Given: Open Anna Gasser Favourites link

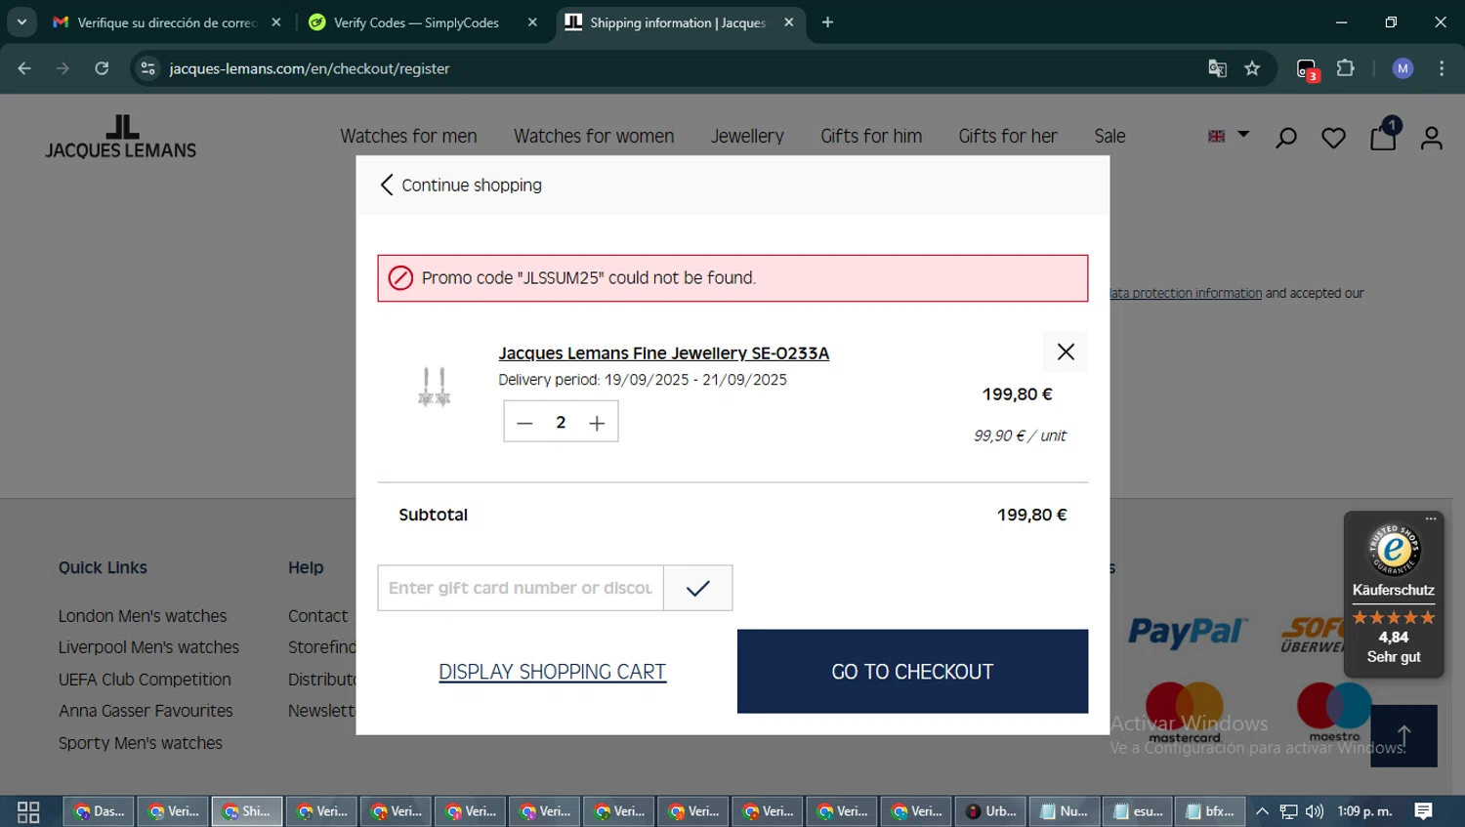Looking at the screenshot, I should pos(146,711).
